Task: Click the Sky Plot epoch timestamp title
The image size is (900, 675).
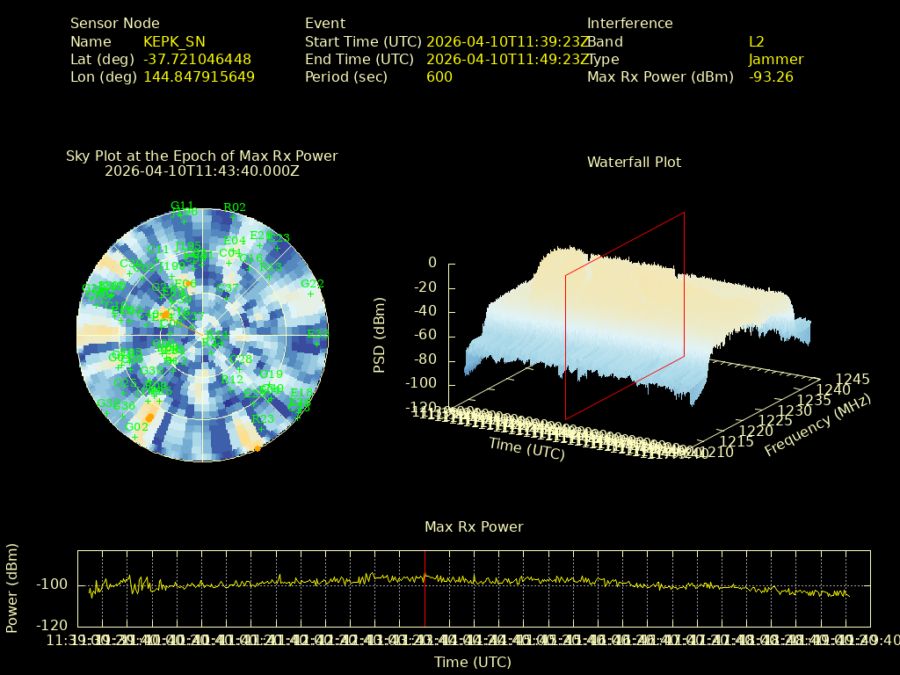Action: 201,171
